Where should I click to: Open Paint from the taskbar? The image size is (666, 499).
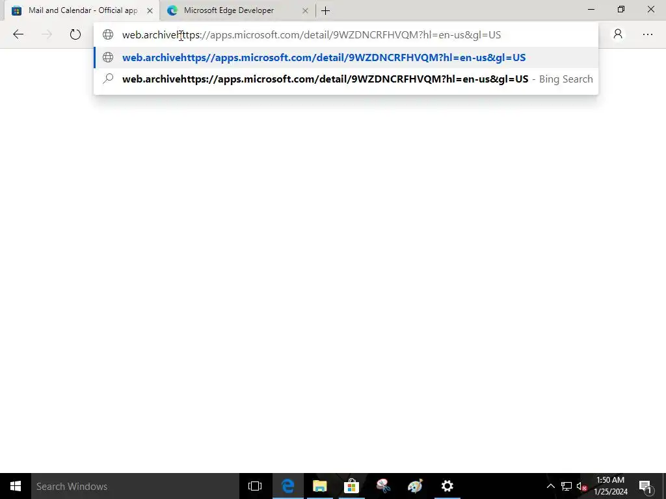point(416,486)
